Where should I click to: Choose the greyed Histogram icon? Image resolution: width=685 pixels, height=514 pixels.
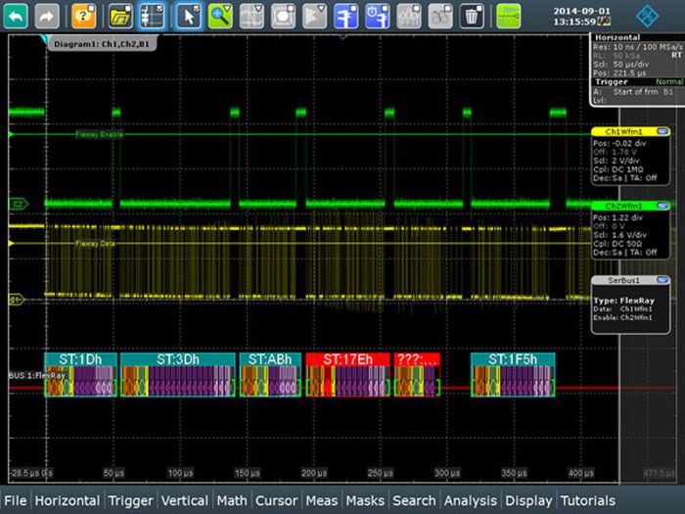click(314, 17)
